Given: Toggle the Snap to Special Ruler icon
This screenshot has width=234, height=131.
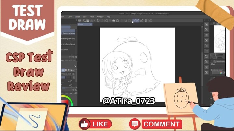Looking at the screenshot, I should [x=137, y=21].
